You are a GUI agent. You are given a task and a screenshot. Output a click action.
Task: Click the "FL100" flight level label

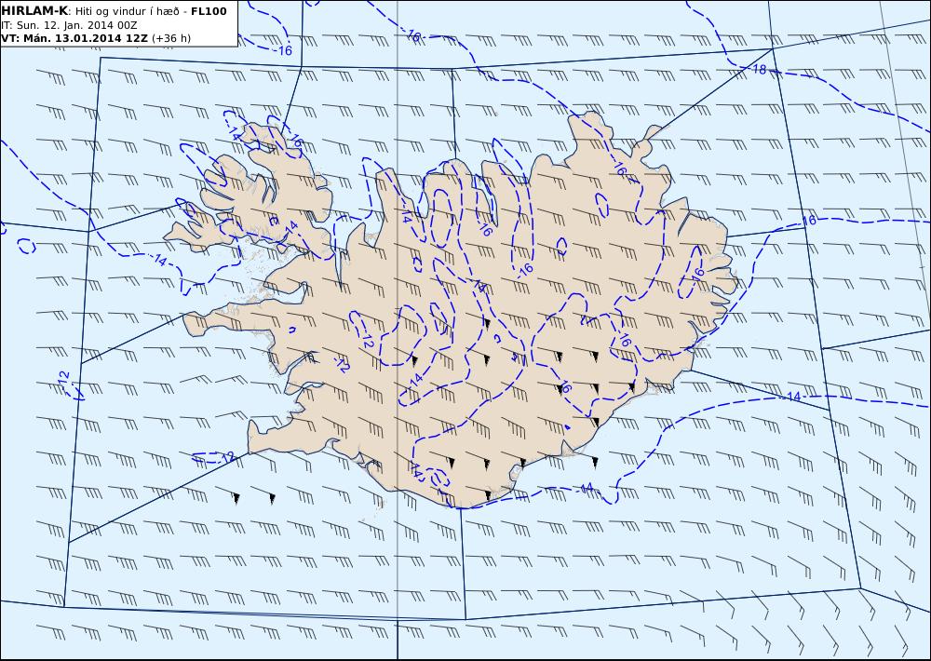click(209, 11)
